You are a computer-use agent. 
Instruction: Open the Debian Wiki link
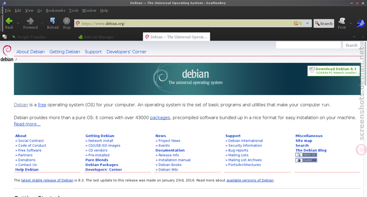(x=168, y=170)
